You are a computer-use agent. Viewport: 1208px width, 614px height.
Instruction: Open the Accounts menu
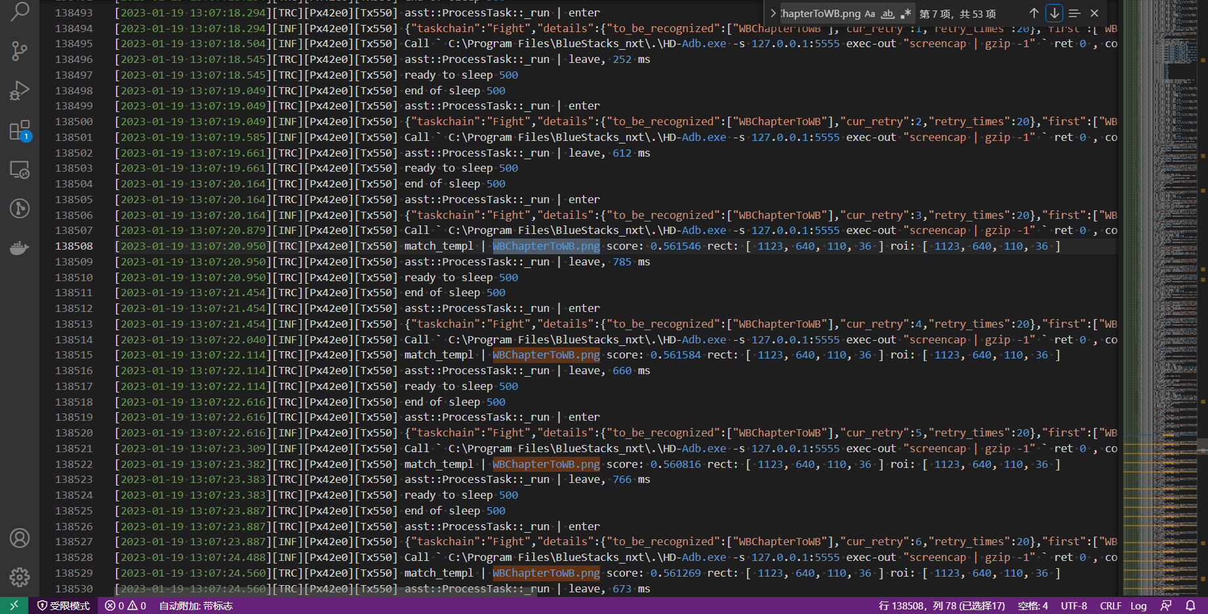click(20, 538)
